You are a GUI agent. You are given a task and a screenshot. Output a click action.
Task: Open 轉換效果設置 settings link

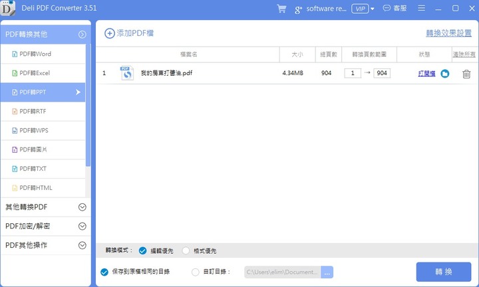click(449, 33)
